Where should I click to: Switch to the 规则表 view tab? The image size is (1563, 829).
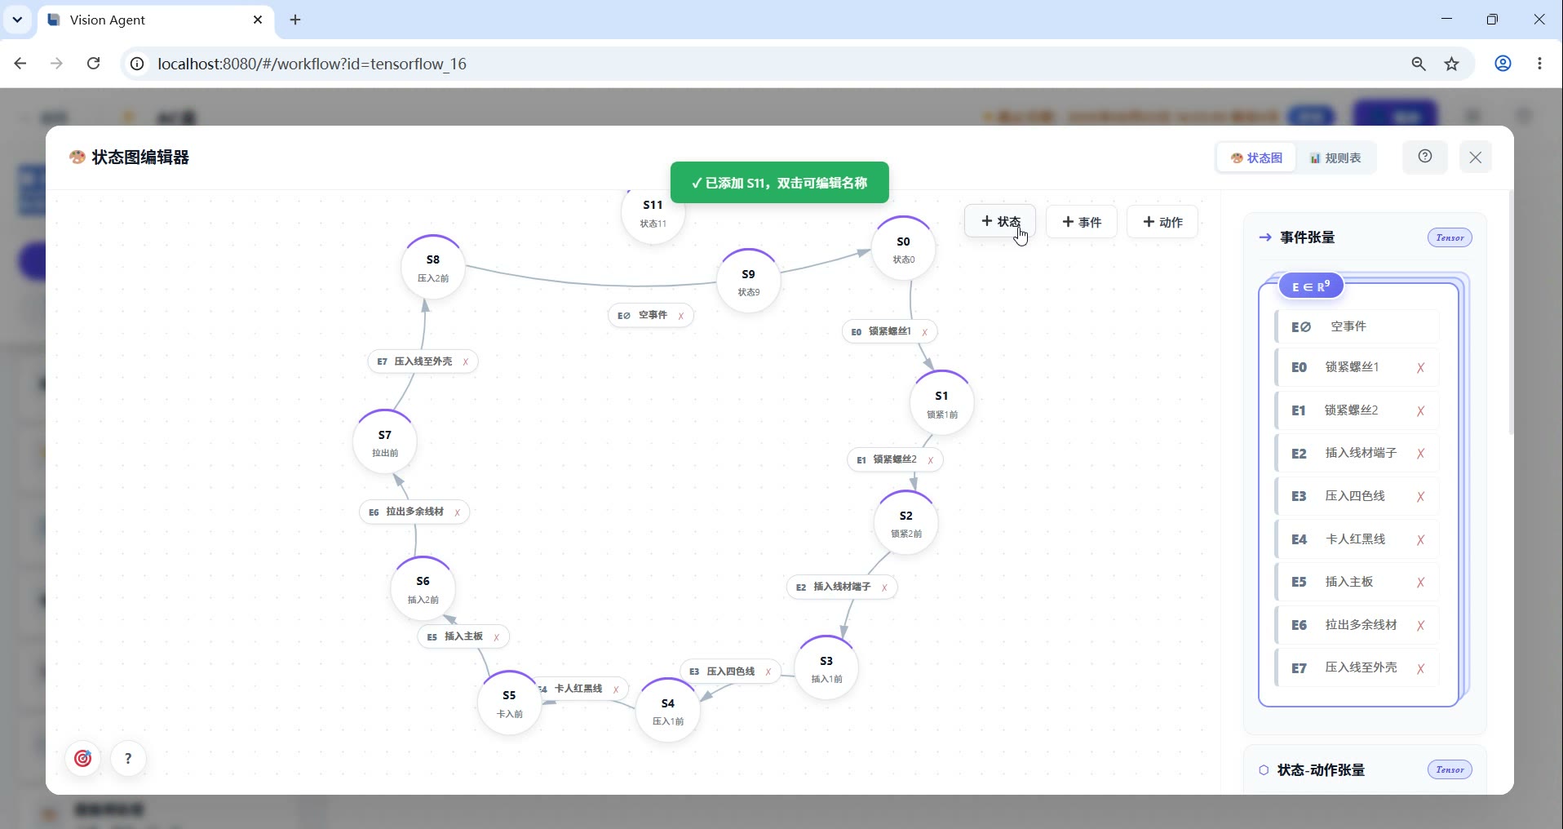(x=1335, y=157)
